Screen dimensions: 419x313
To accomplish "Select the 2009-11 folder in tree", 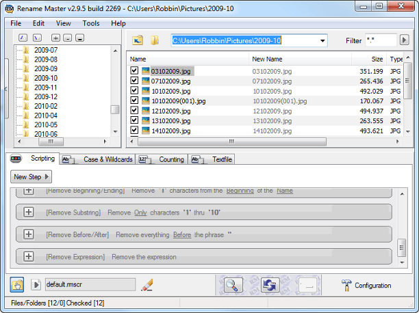I will (46, 87).
